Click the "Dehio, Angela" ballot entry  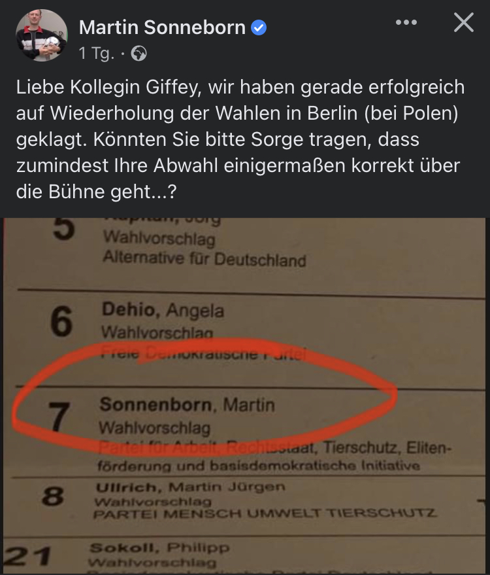[162, 309]
